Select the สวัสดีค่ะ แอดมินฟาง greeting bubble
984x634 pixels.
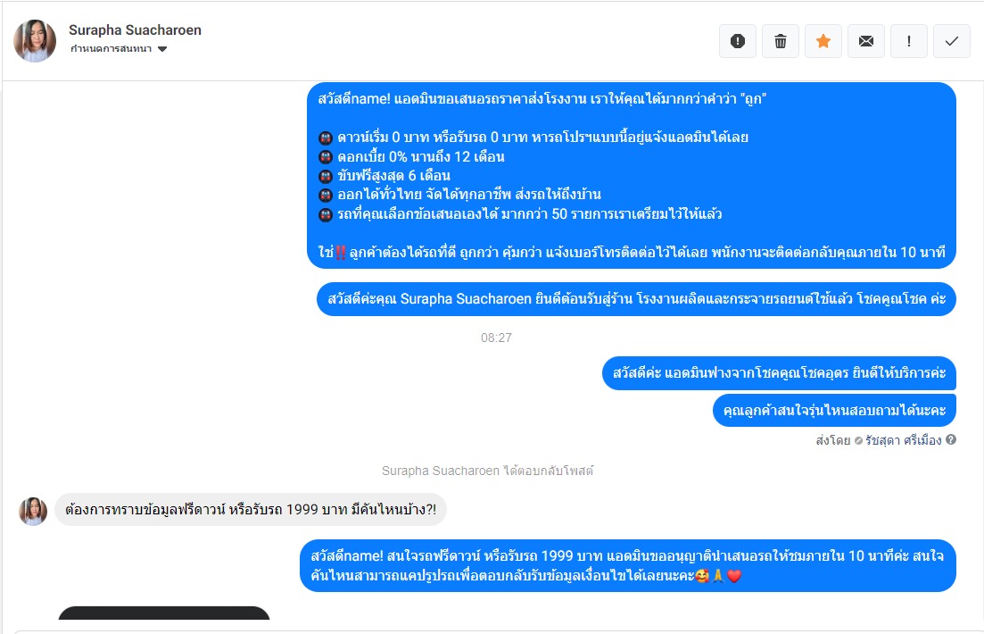click(779, 373)
